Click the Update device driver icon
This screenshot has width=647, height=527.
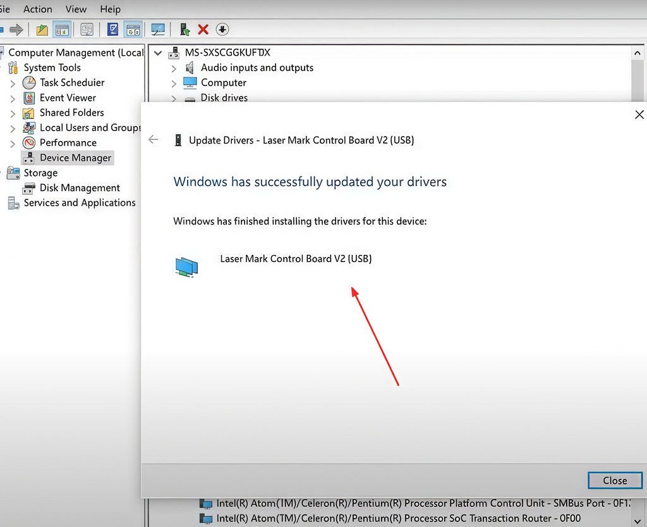[x=184, y=30]
